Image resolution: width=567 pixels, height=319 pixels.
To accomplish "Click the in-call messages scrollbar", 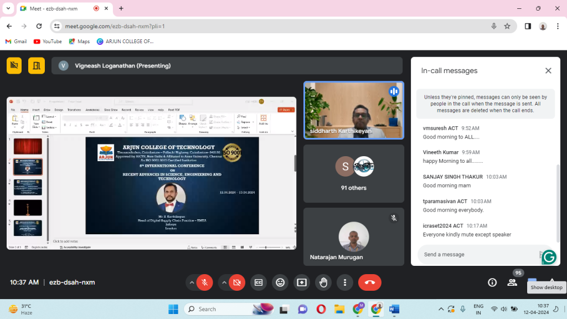I will 558,203.
